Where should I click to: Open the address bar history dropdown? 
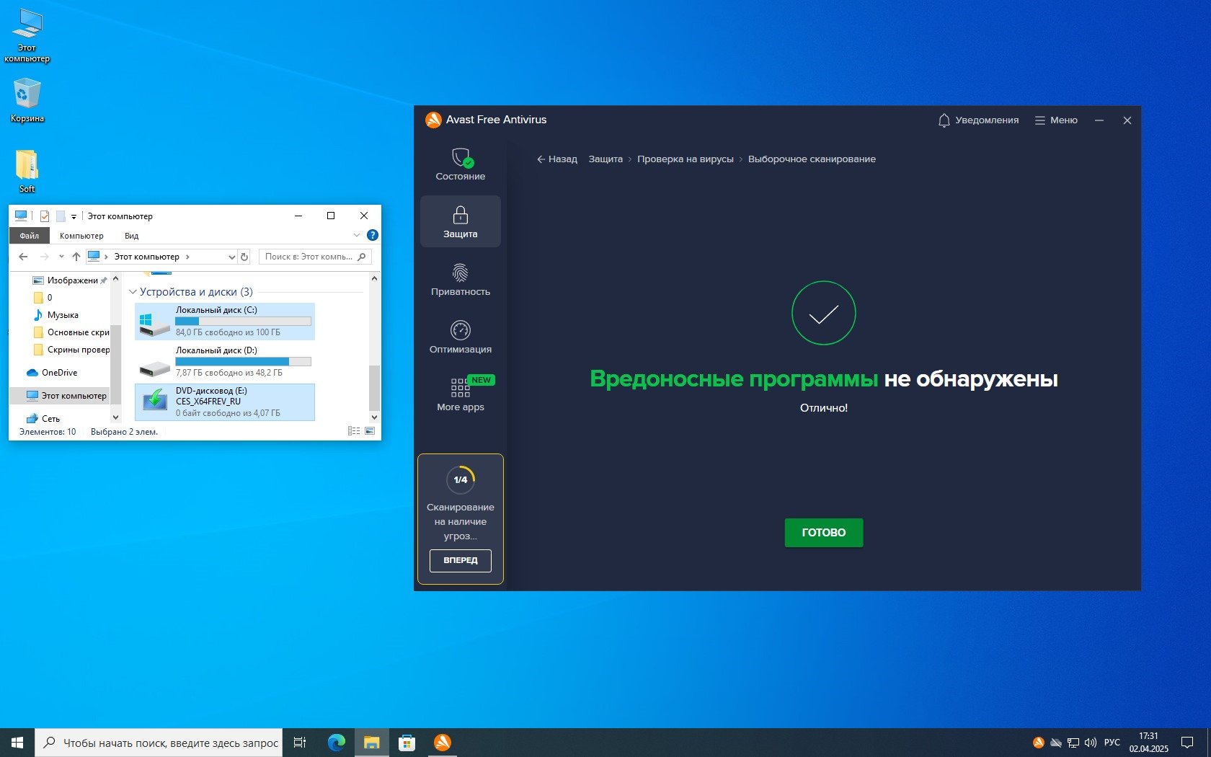231,257
